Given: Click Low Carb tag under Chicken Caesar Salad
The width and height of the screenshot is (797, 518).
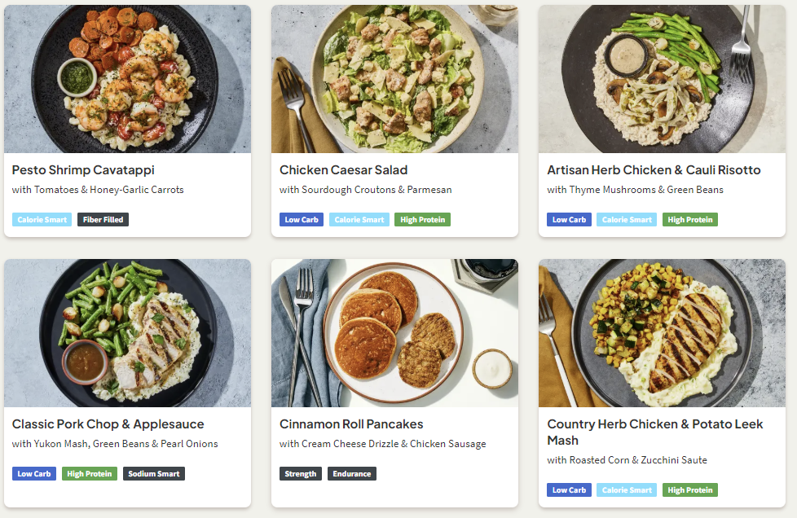Looking at the screenshot, I should click(x=302, y=219).
